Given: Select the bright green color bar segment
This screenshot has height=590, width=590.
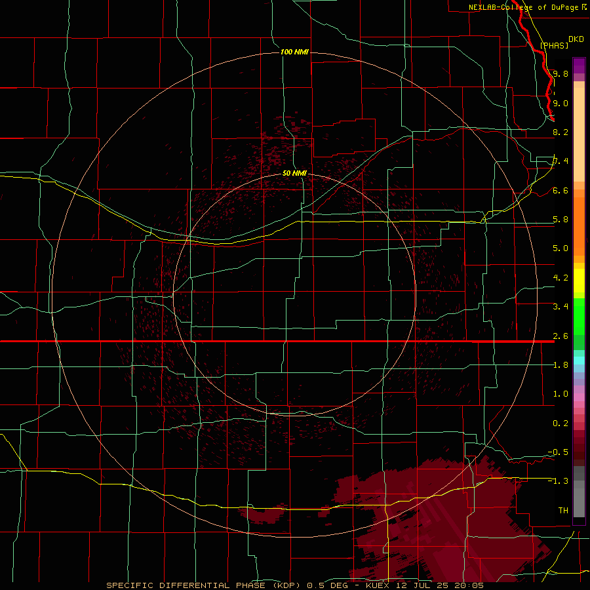Looking at the screenshot, I should click(x=579, y=317).
